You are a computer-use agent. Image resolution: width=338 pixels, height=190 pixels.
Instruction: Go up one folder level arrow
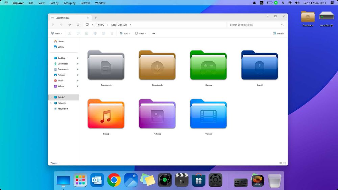click(70, 25)
